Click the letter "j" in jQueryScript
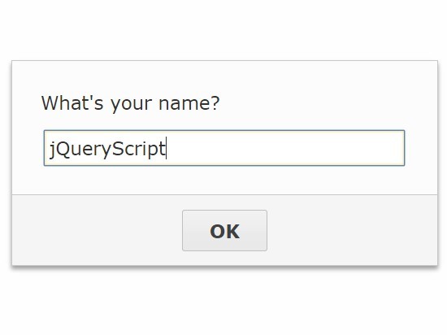Viewport: 447px width, 335px height. coord(52,150)
